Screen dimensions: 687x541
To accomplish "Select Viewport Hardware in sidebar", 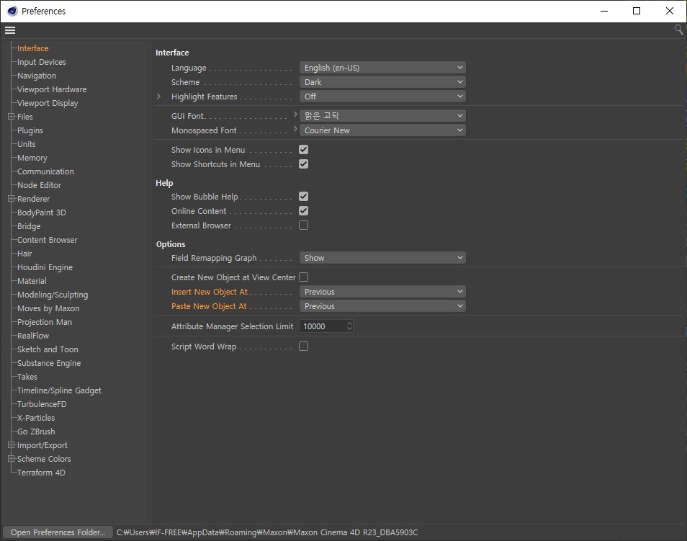I will point(51,89).
